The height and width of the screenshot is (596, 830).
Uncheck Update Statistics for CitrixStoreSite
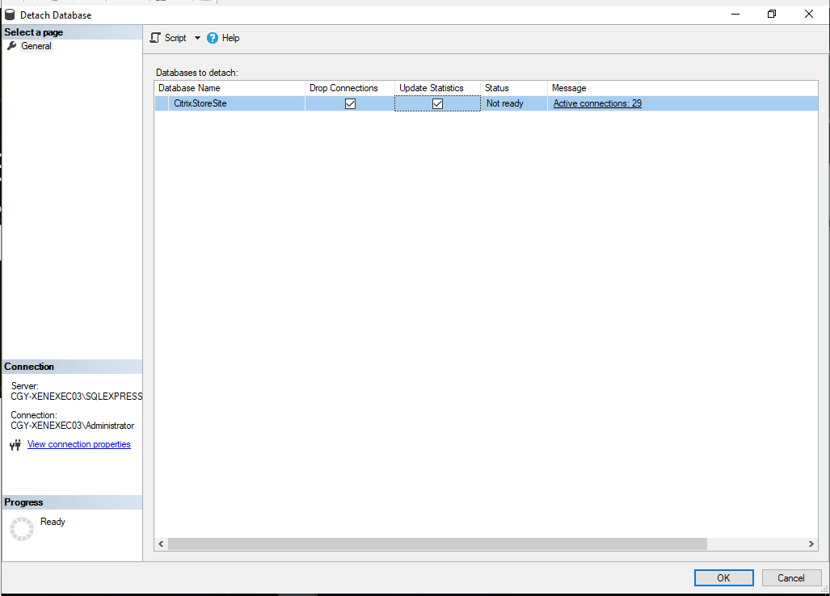437,103
